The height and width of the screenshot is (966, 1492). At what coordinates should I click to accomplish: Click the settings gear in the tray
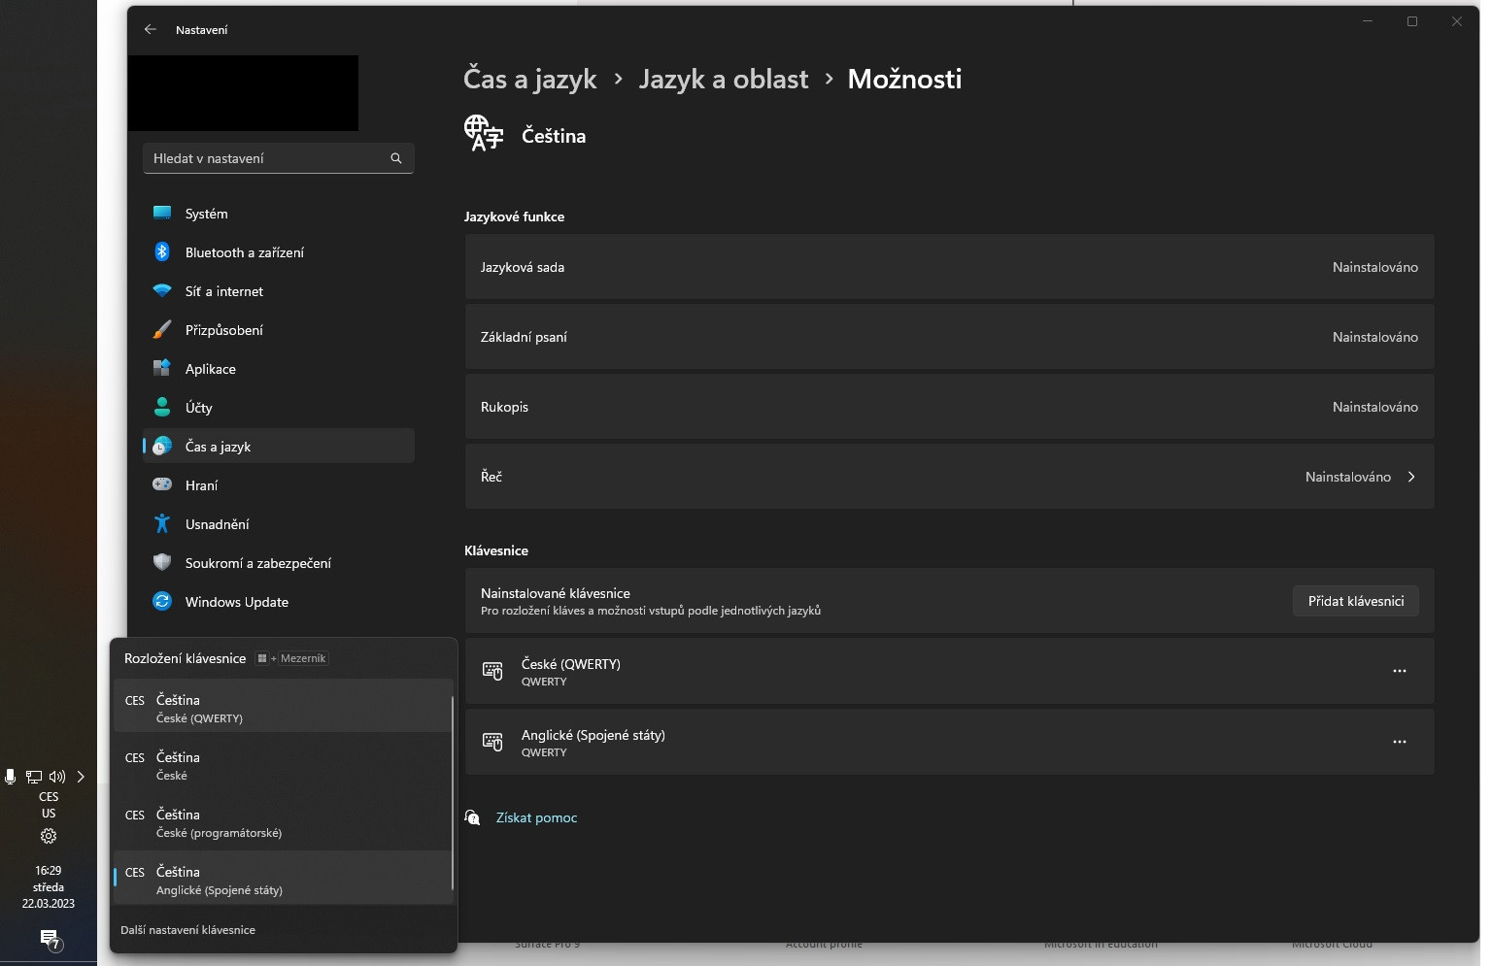[49, 836]
